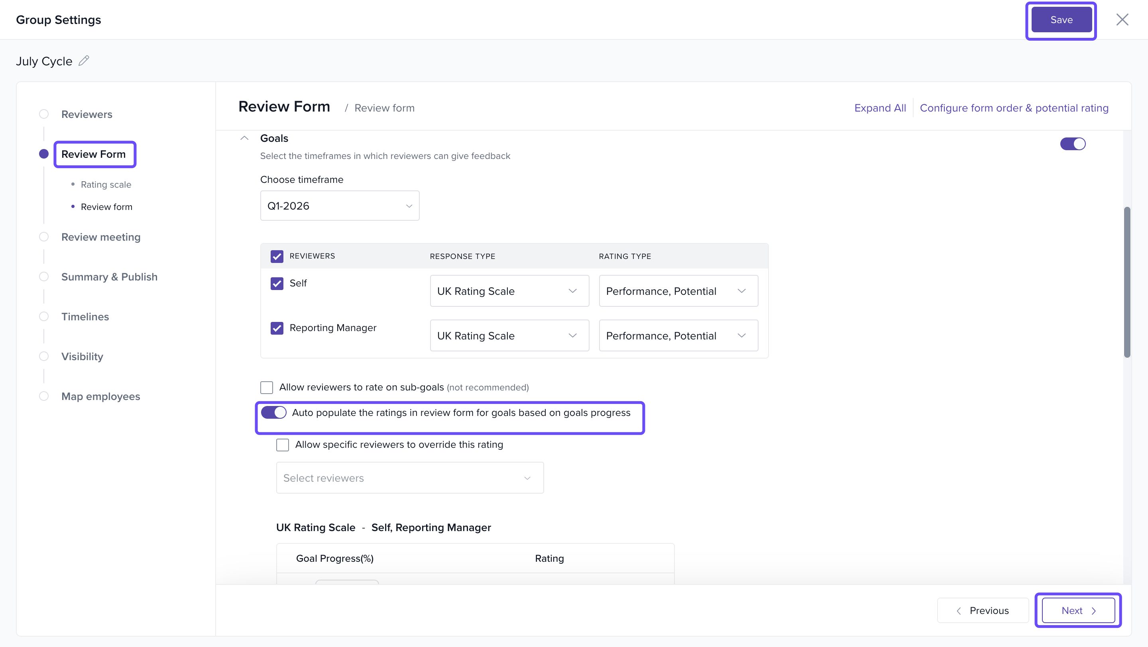Go to Summary & Publish step
The width and height of the screenshot is (1148, 647).
pyautogui.click(x=109, y=276)
